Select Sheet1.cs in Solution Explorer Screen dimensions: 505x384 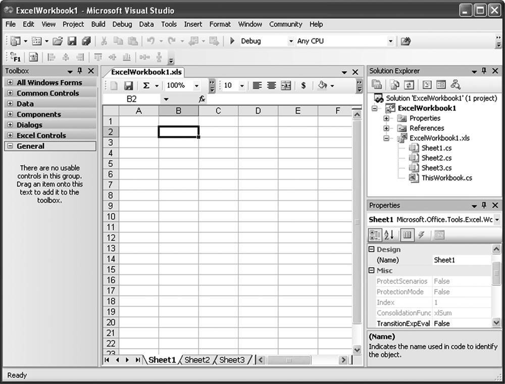tap(436, 148)
